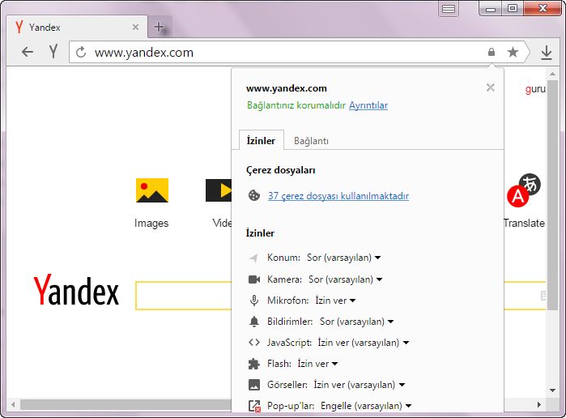Close the Yandex tab
This screenshot has width=566, height=418.
pos(136,27)
